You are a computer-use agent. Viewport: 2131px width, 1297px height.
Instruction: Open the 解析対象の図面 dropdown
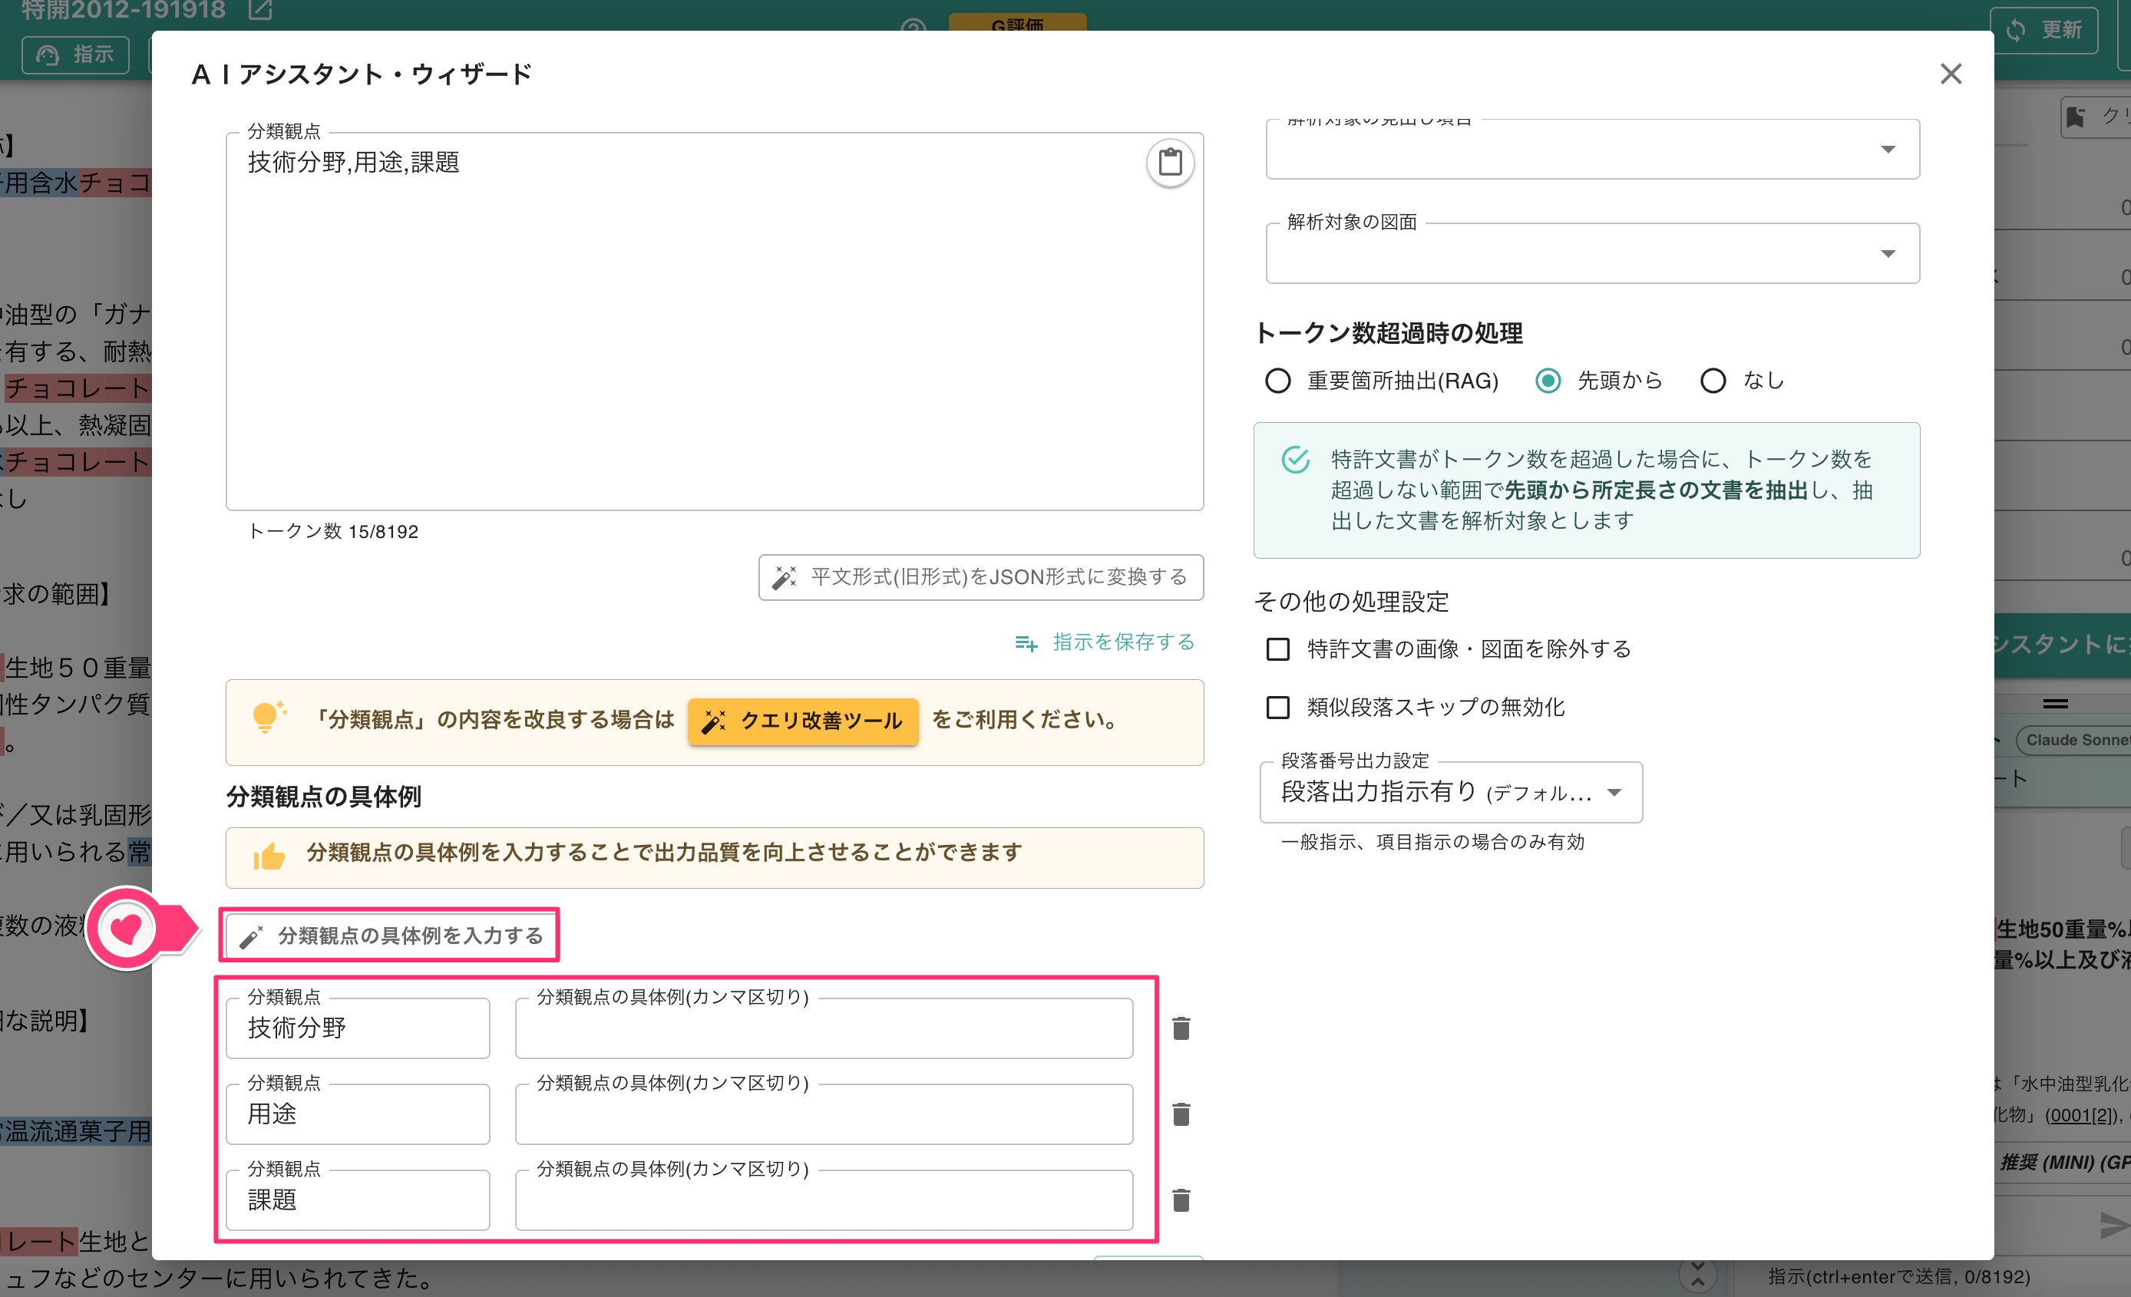point(1592,253)
